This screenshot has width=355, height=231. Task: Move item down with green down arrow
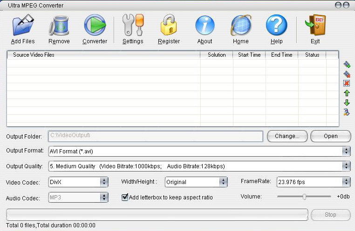point(347,103)
